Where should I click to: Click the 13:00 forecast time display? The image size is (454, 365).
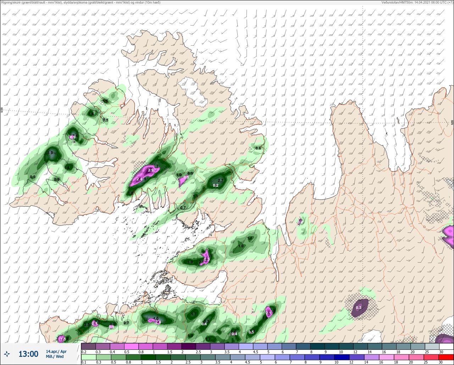coord(28,354)
